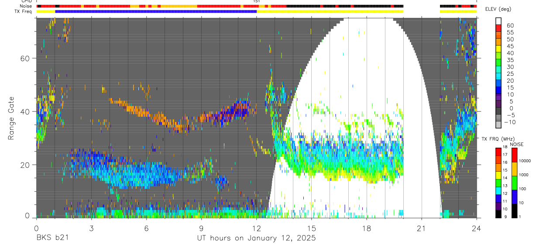Click the '9' label on TX FRQ bar

[505, 217]
